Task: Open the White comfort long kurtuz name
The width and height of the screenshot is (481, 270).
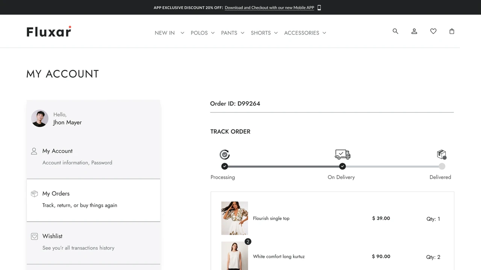Action: coord(279,256)
